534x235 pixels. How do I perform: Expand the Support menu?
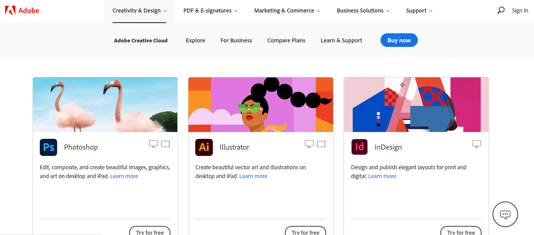[x=419, y=11]
